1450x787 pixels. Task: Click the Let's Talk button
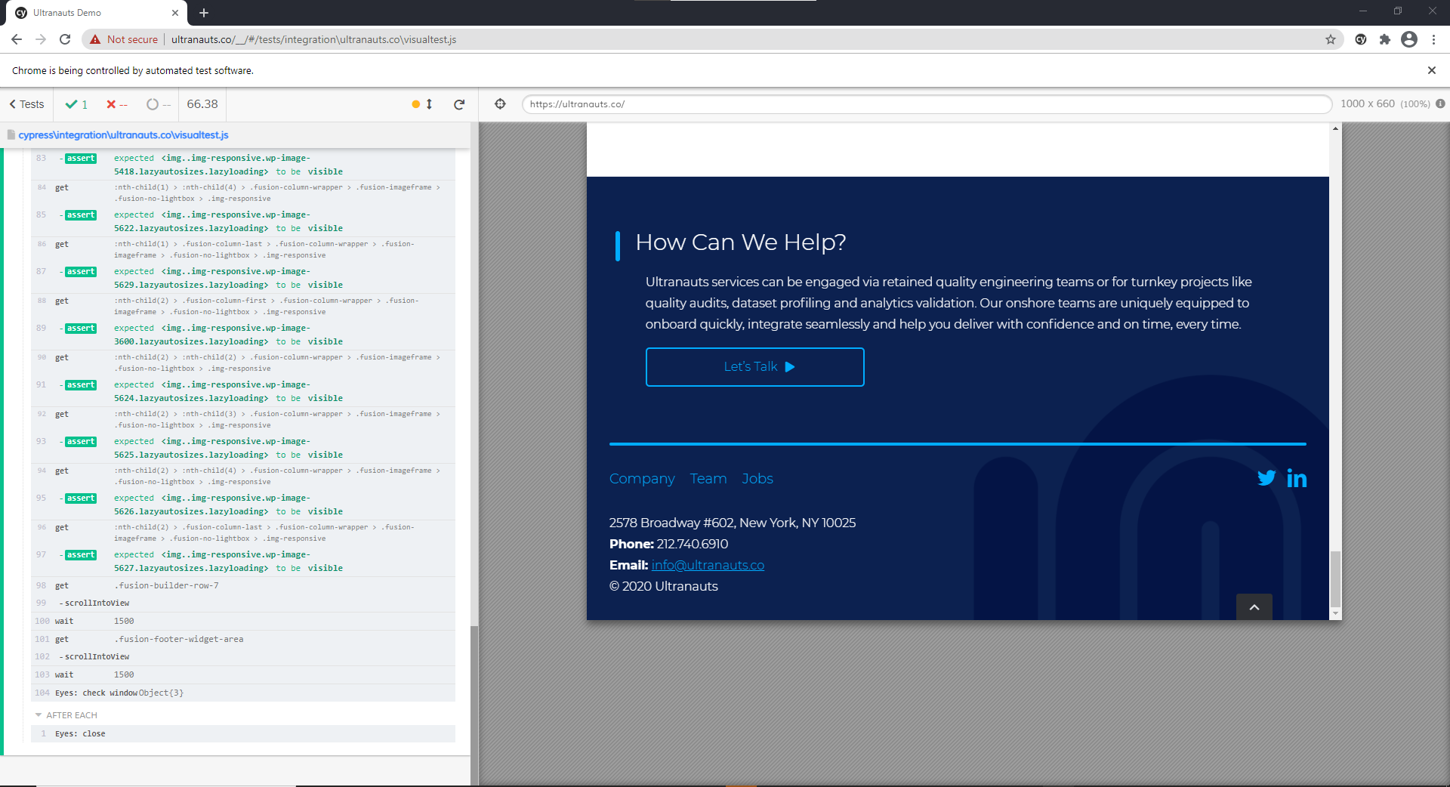pyautogui.click(x=755, y=367)
